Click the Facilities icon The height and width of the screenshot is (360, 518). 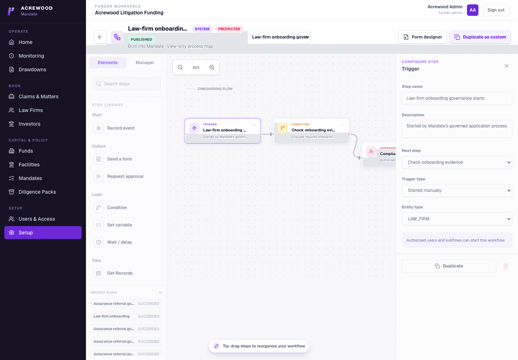coord(12,165)
